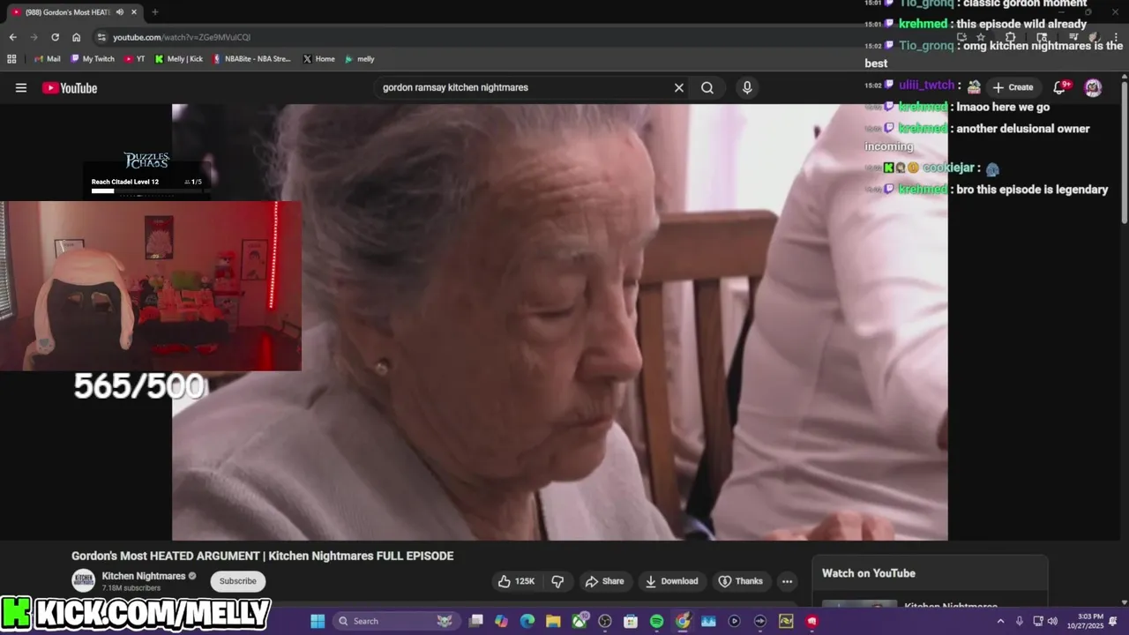Viewport: 1129px width, 635px height.
Task: Open File Explorer from the taskbar
Action: (553, 621)
